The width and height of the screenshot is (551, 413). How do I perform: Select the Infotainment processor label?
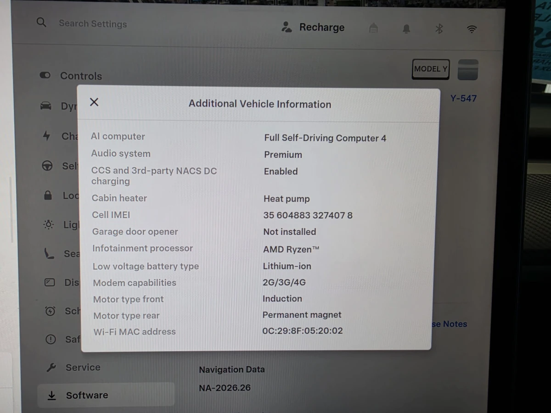[142, 248]
